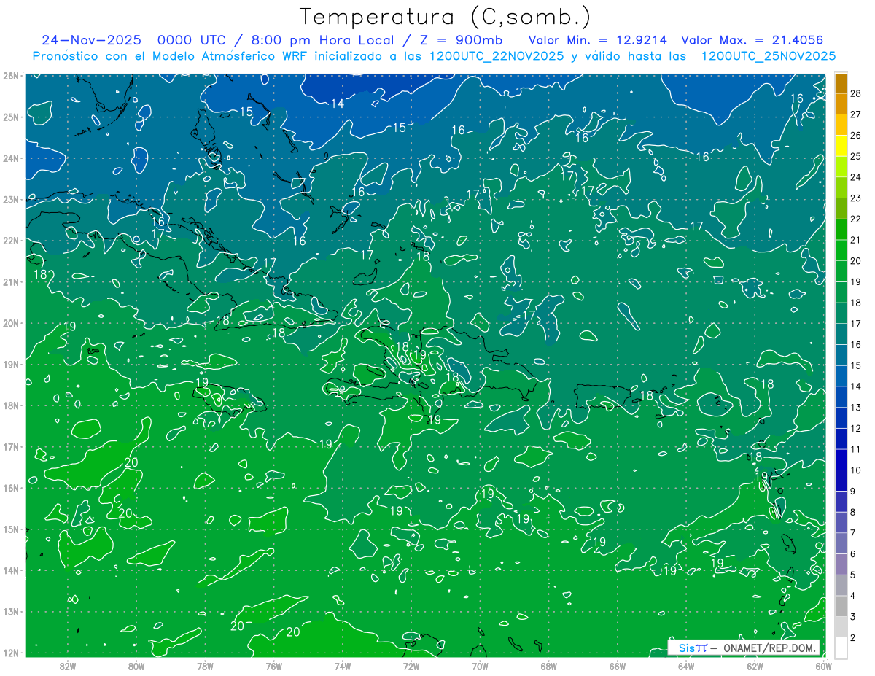
Task: Pick the brown-orange swatch above 28 in legend
Action: [x=841, y=83]
